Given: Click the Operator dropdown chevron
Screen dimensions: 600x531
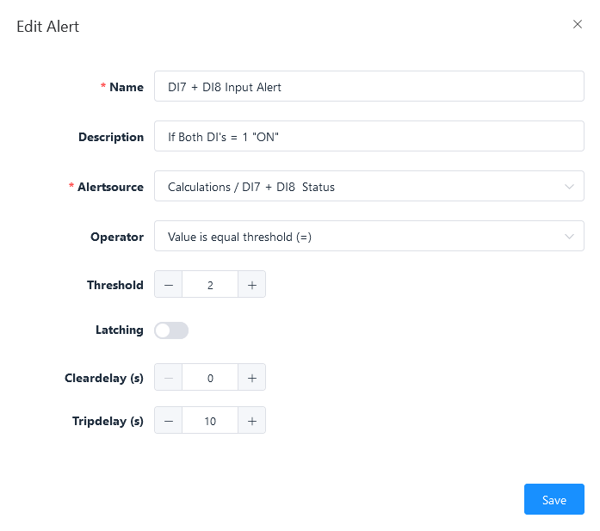Looking at the screenshot, I should click(569, 237).
